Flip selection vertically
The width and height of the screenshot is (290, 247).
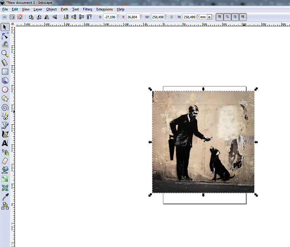(54, 17)
